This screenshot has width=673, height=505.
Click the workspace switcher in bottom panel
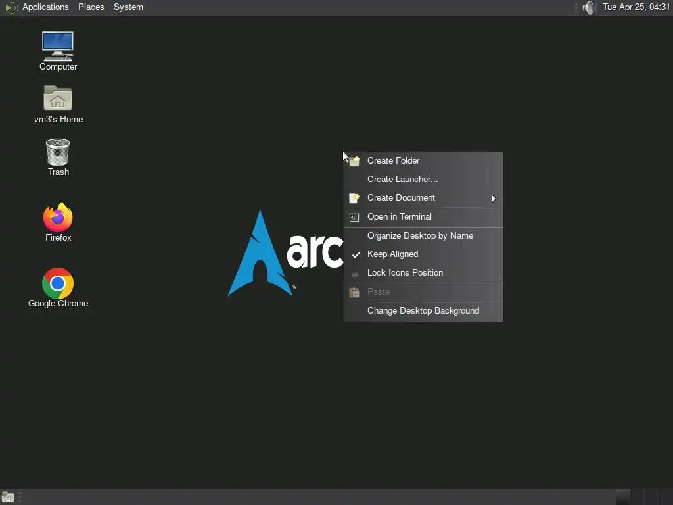644,497
